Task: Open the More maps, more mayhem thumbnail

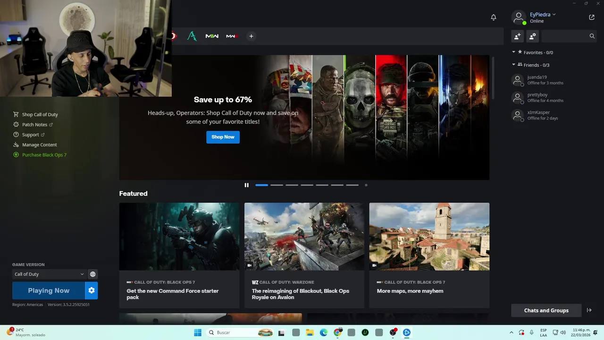Action: click(x=429, y=237)
